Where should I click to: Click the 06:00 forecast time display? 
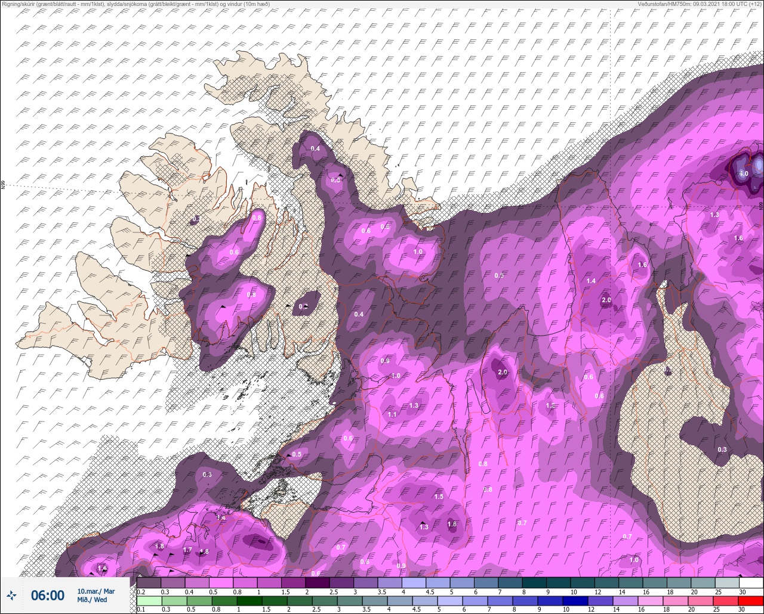[47, 596]
